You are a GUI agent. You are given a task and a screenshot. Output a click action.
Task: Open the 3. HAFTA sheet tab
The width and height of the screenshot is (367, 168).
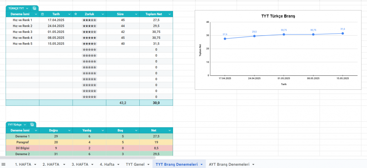(80, 164)
